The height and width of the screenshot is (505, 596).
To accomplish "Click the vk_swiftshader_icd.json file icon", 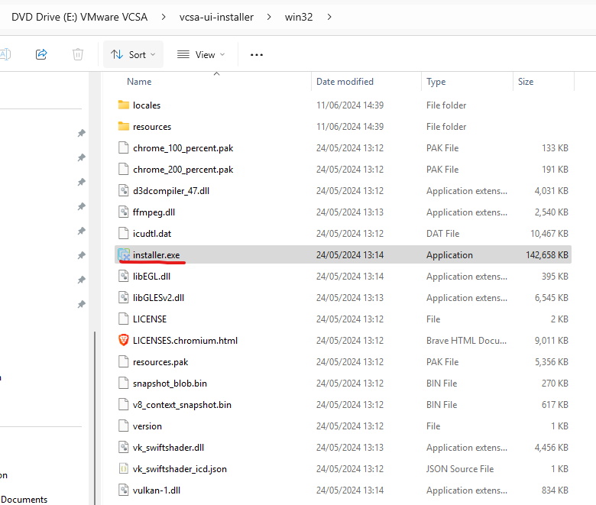I will tap(124, 468).
